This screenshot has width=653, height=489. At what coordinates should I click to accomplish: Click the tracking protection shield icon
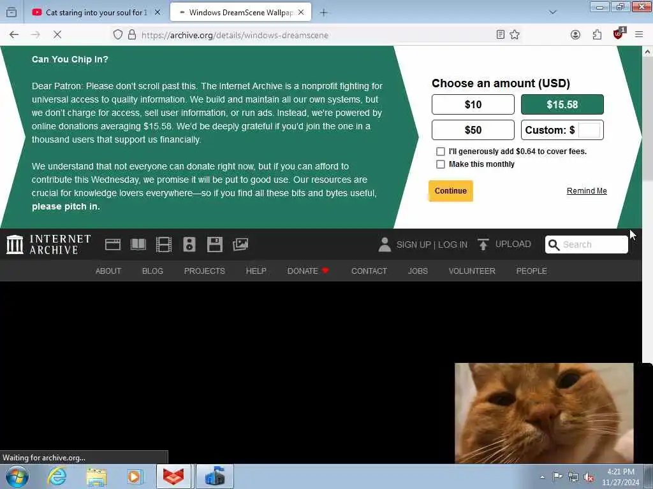point(118,35)
